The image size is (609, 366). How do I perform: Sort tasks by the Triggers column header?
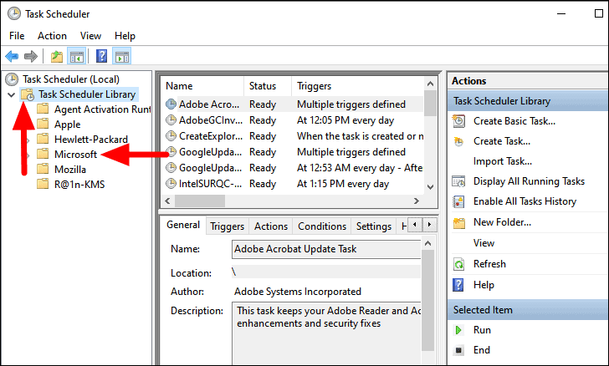[357, 86]
